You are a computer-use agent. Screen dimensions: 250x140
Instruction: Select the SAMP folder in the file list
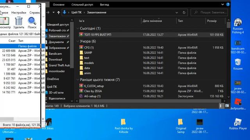point(152,52)
